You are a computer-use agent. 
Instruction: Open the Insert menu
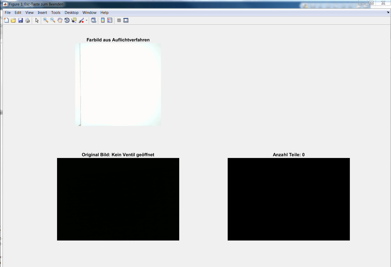pyautogui.click(x=42, y=13)
